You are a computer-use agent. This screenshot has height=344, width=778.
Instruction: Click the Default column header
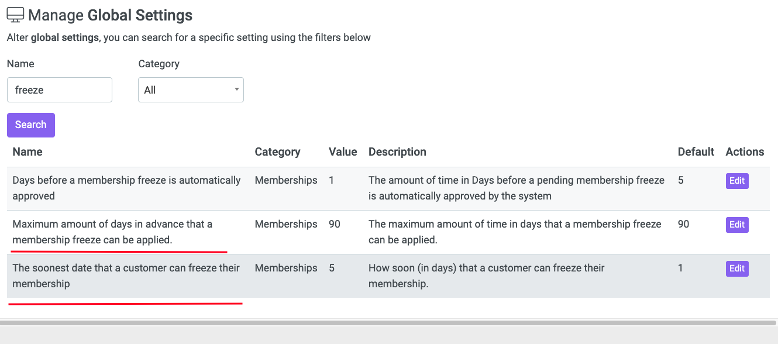coord(696,152)
